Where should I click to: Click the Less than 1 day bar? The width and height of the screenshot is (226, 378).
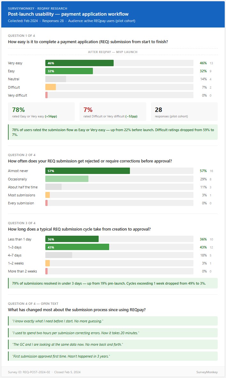point(72,239)
